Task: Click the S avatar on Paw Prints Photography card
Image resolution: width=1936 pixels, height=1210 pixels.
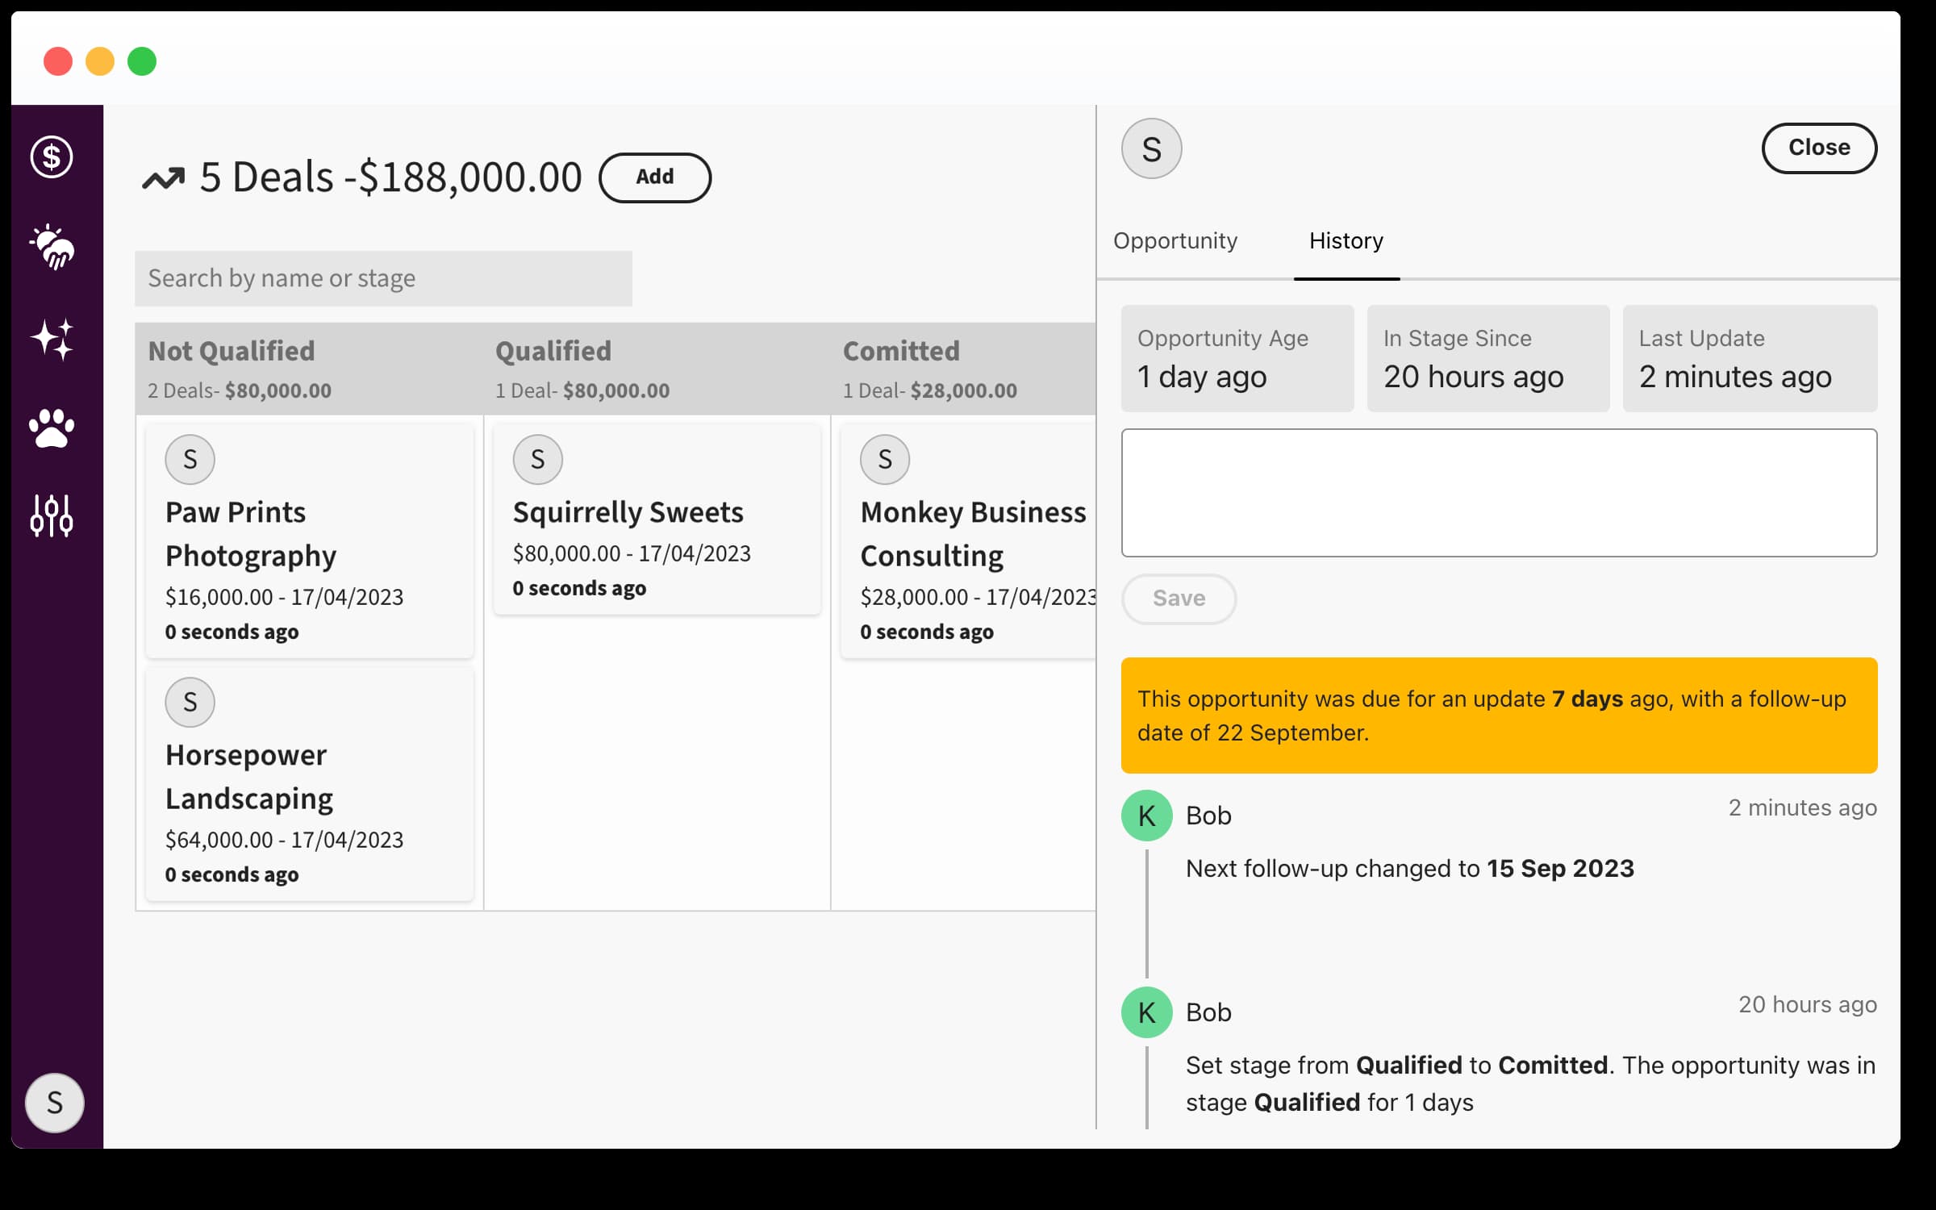Action: (x=190, y=459)
